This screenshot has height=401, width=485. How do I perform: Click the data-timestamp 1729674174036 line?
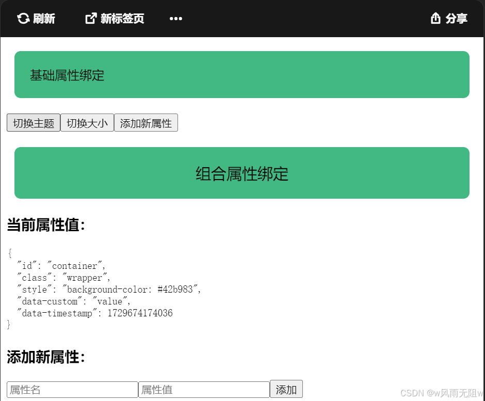tap(95, 313)
